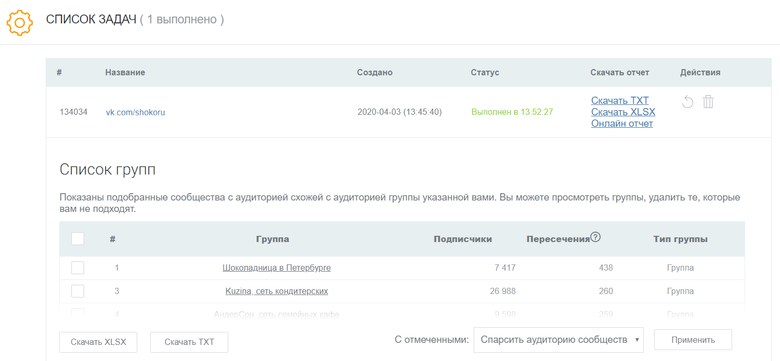Open the Шоколадница в Петербурге group link
This screenshot has width=780, height=361.
pyautogui.click(x=277, y=268)
